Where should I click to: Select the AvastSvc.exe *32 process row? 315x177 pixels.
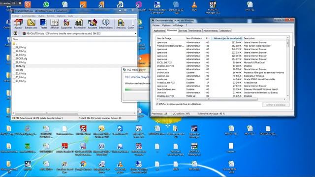(221, 83)
